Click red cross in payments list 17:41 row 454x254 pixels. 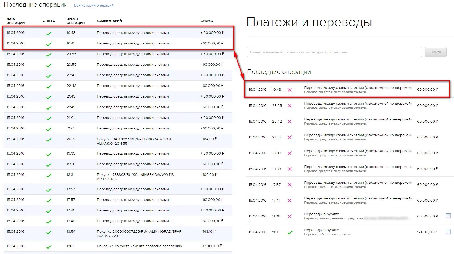click(x=290, y=201)
